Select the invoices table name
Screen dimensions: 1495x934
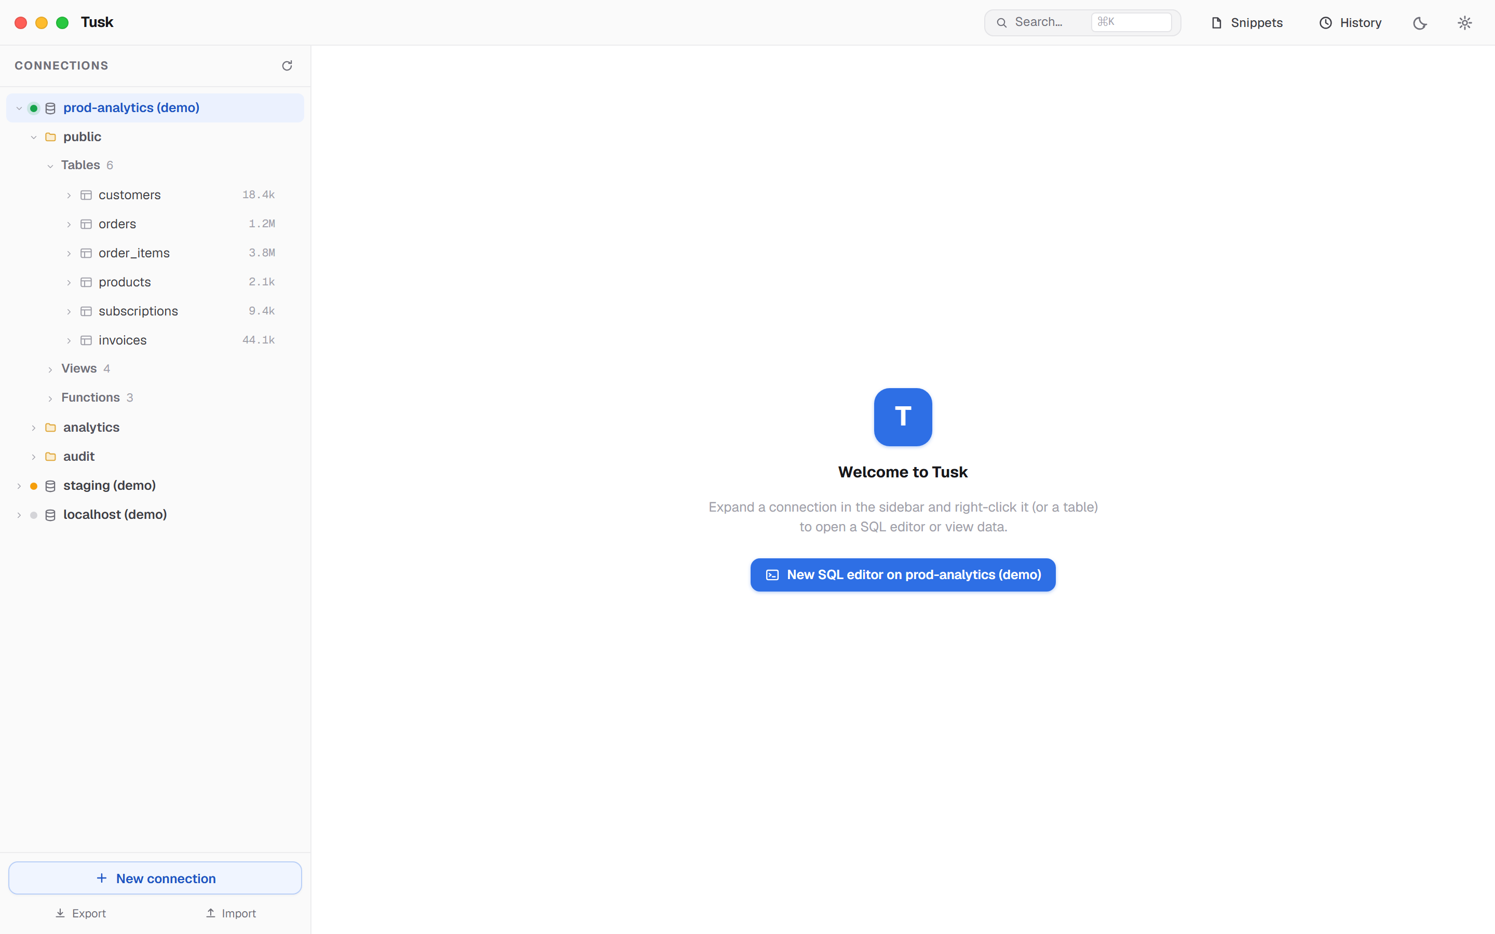(x=123, y=340)
